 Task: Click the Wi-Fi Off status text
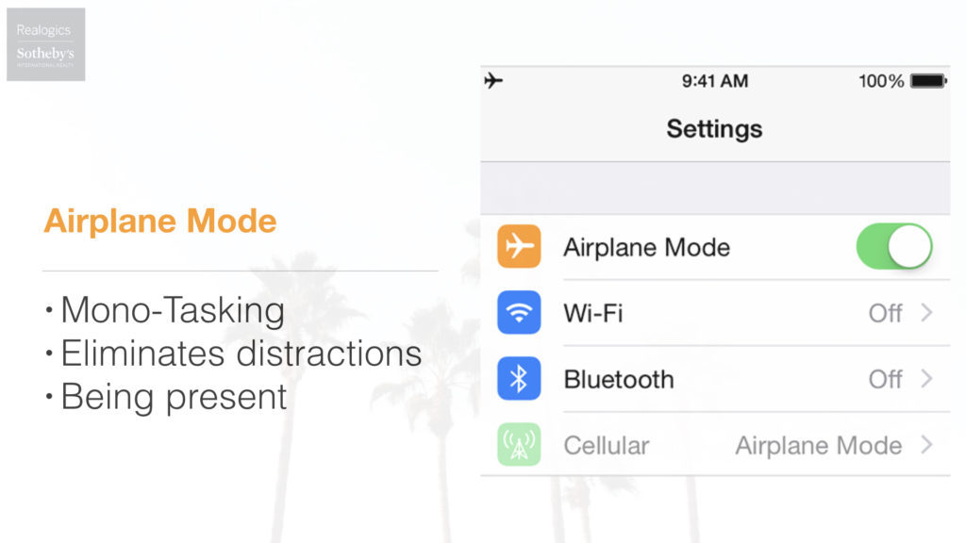tap(885, 313)
